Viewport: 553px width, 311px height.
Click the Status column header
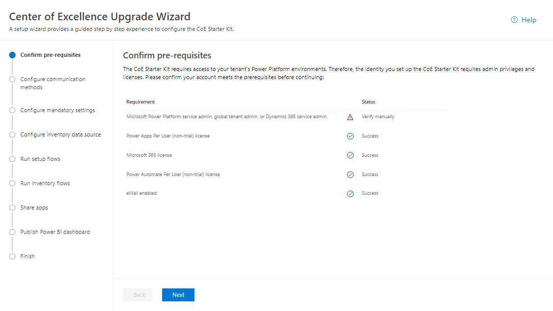368,102
